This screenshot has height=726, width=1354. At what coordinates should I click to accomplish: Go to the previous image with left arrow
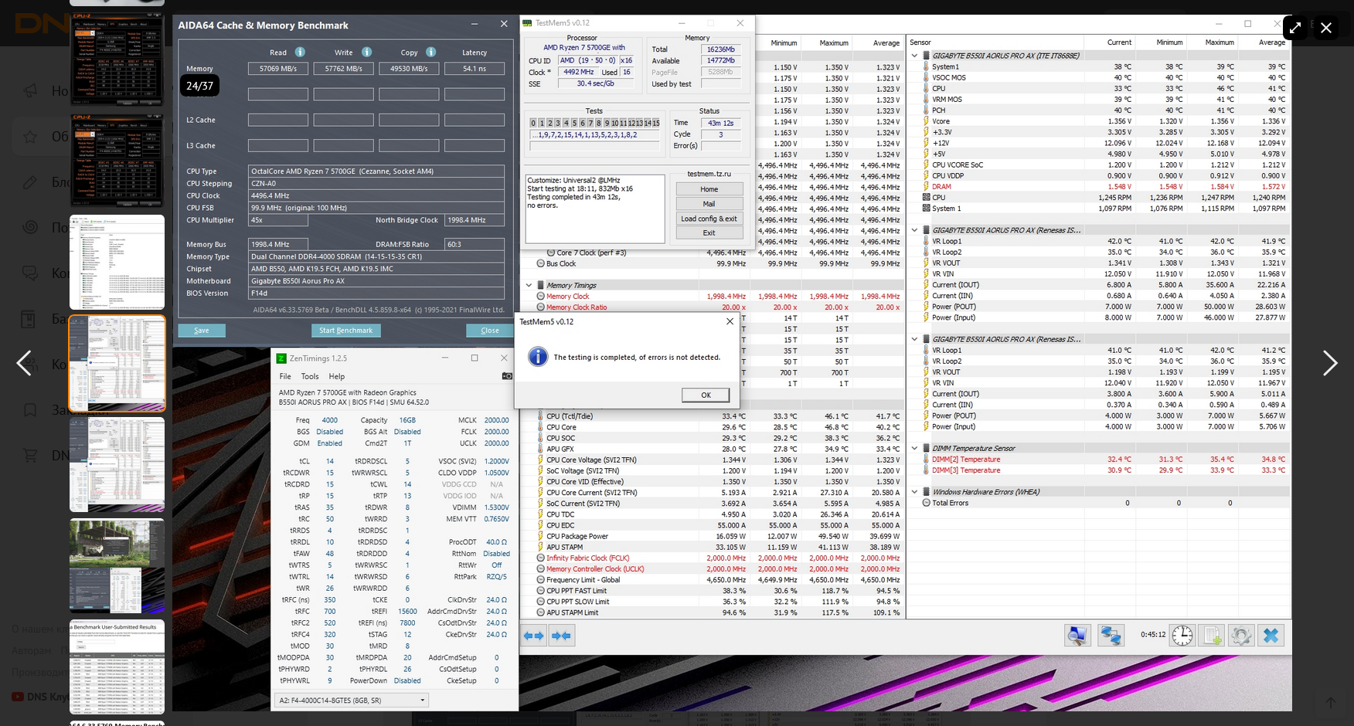tap(24, 363)
